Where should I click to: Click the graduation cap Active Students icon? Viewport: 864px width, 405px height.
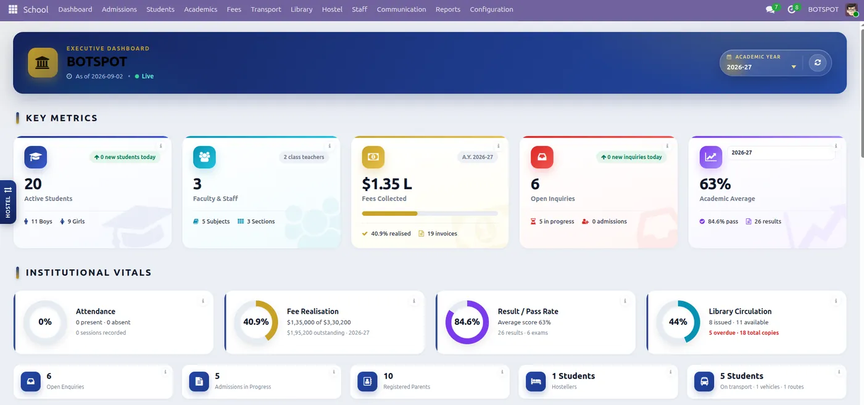click(x=36, y=157)
